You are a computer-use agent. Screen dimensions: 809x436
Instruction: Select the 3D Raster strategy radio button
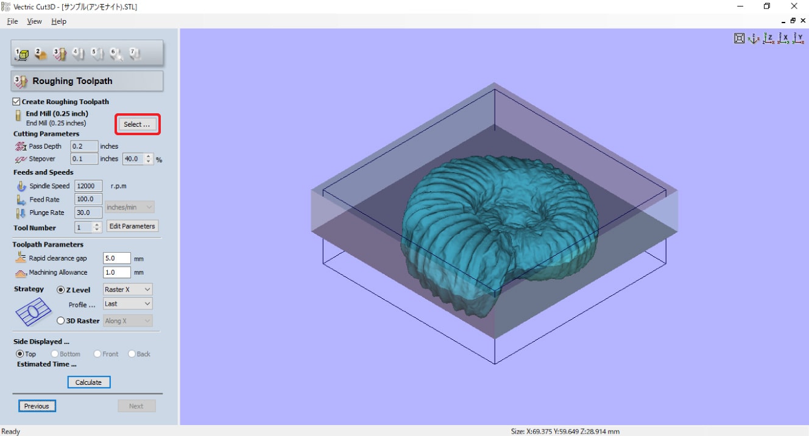point(61,321)
